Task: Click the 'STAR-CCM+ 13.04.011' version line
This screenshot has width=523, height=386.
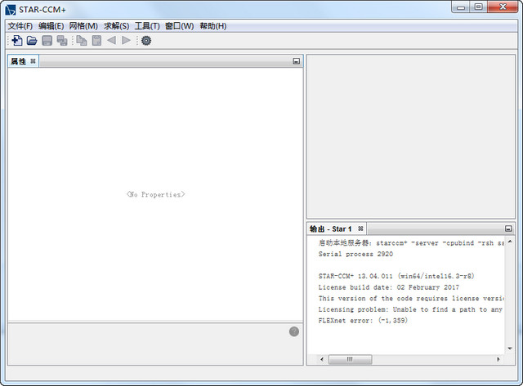Action: [x=396, y=276]
